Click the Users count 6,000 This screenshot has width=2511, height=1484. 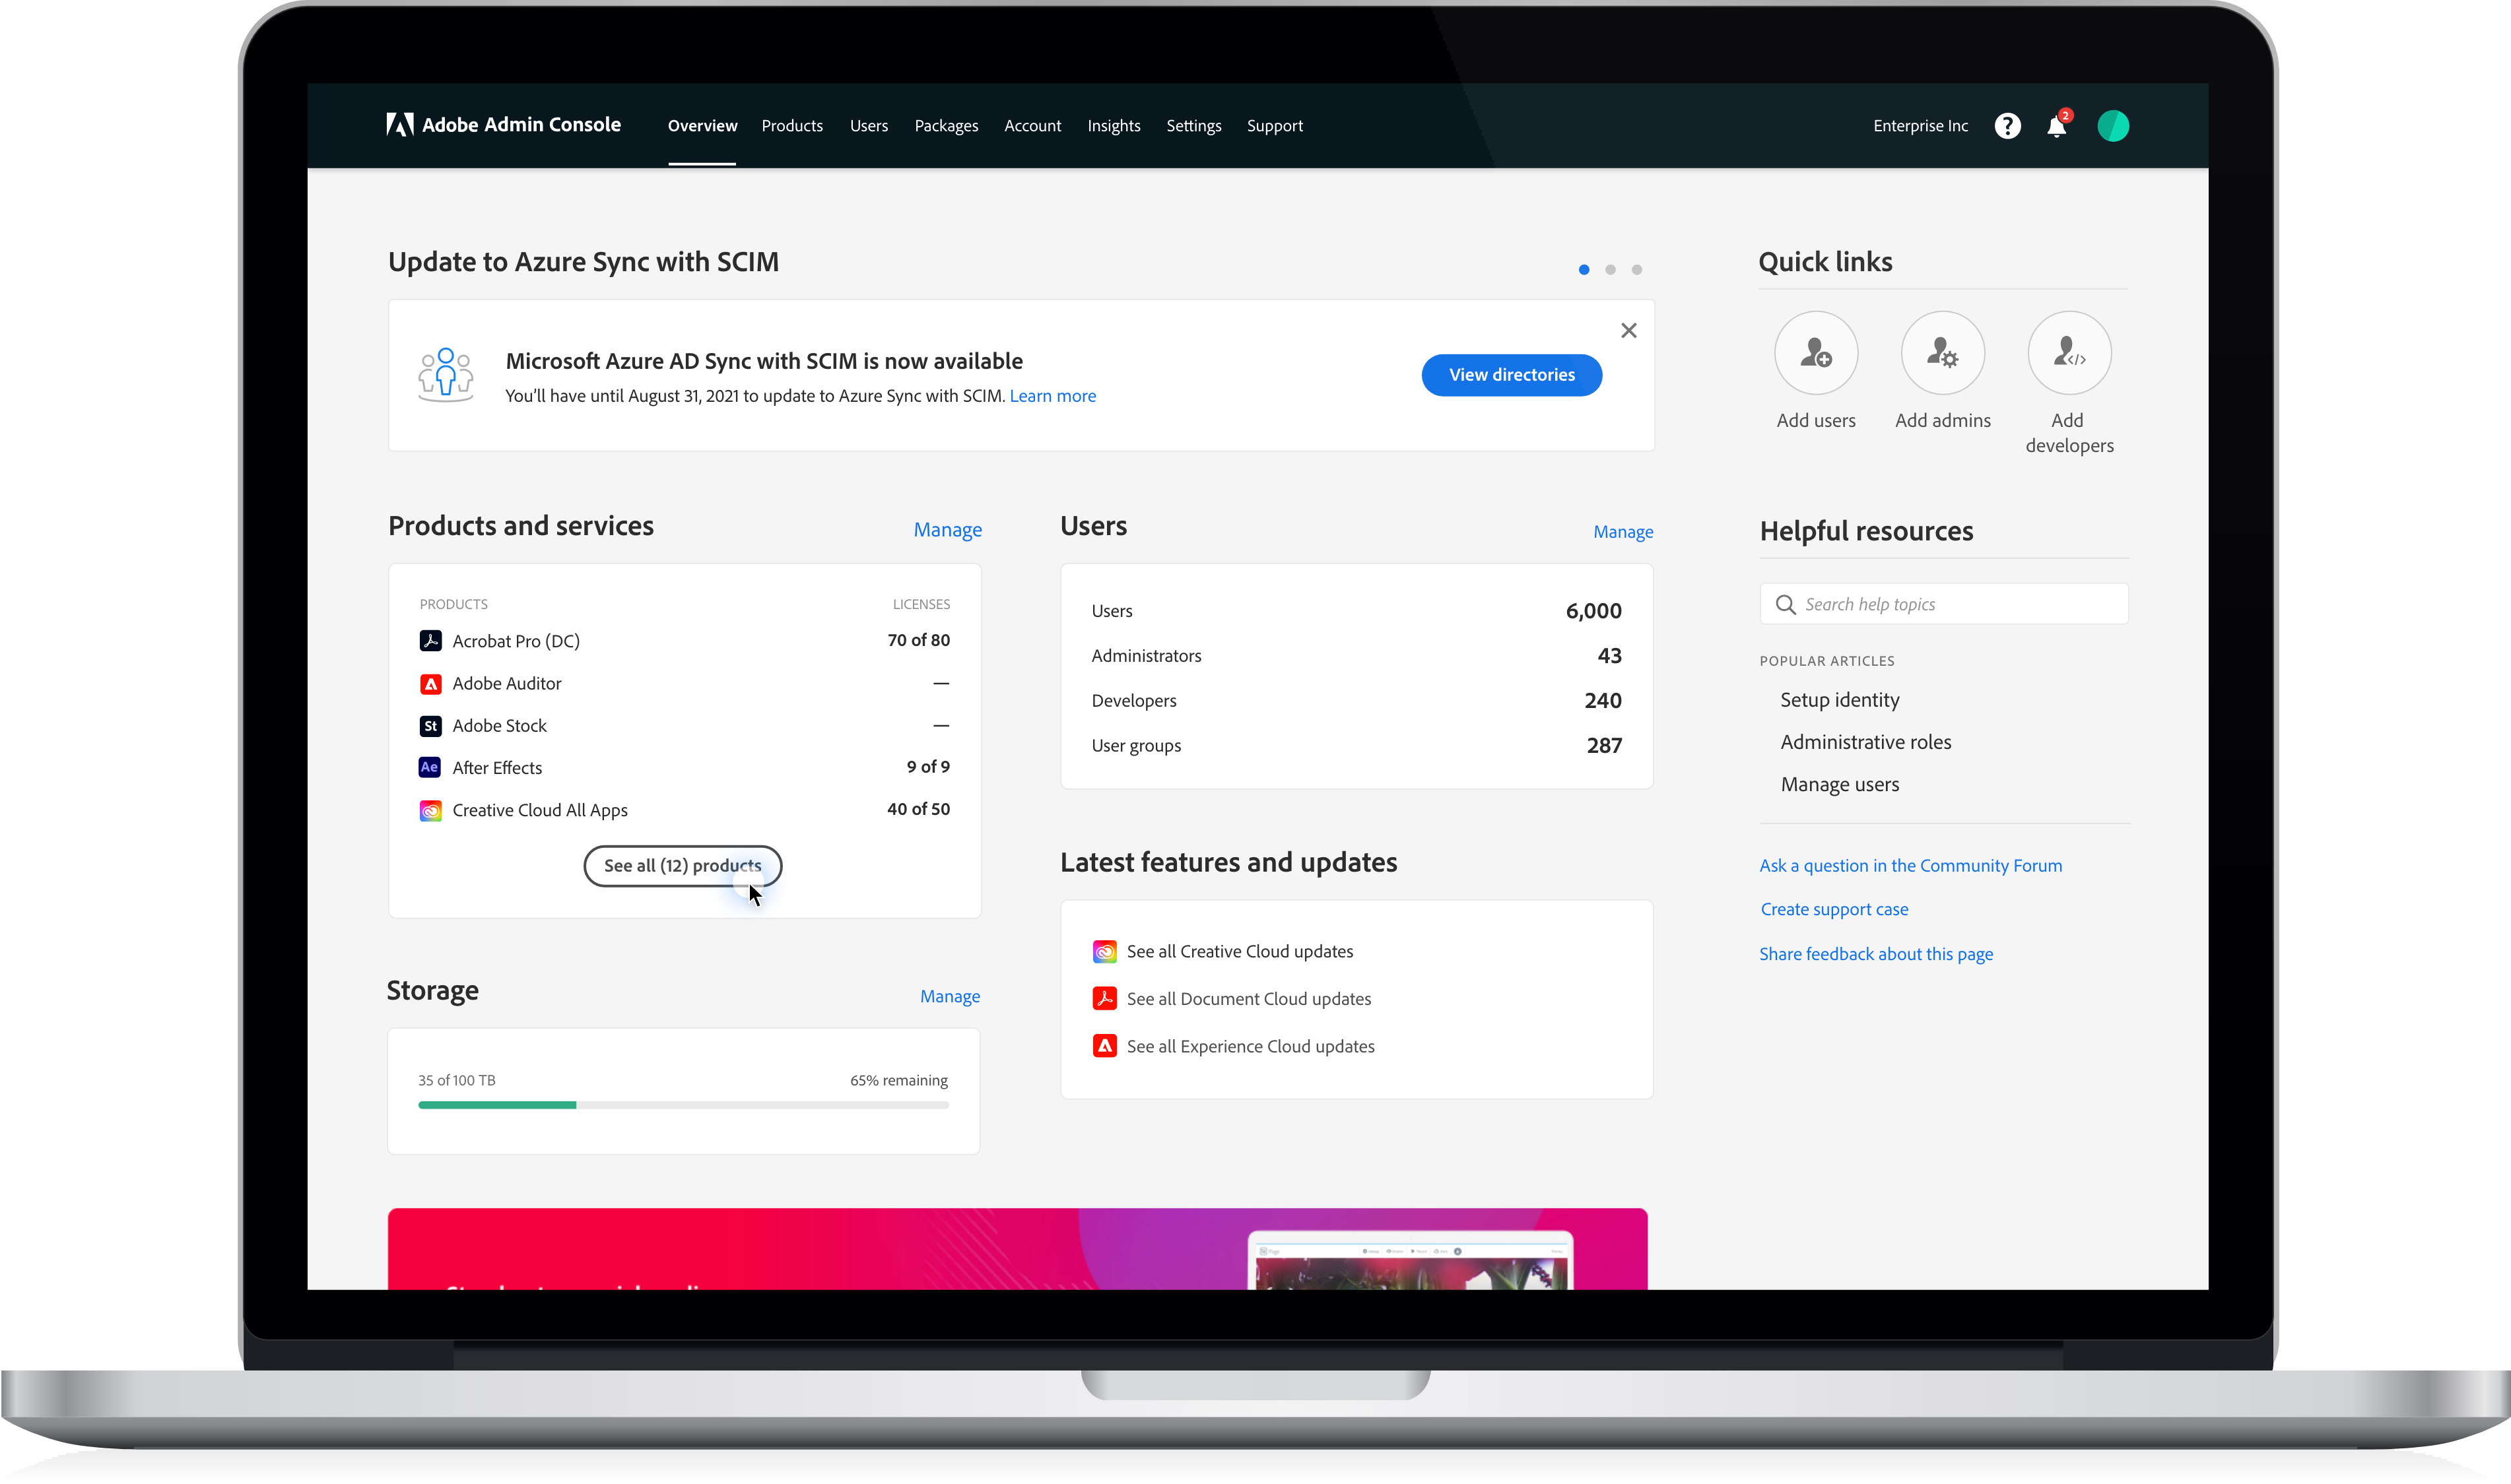point(1593,611)
